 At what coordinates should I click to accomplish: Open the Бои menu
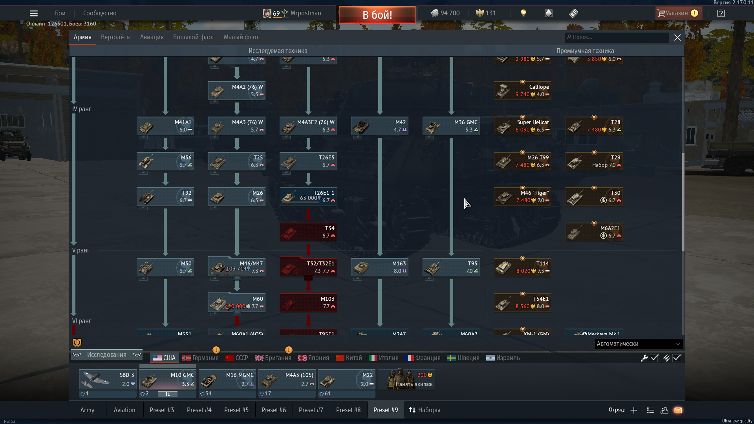(60, 13)
